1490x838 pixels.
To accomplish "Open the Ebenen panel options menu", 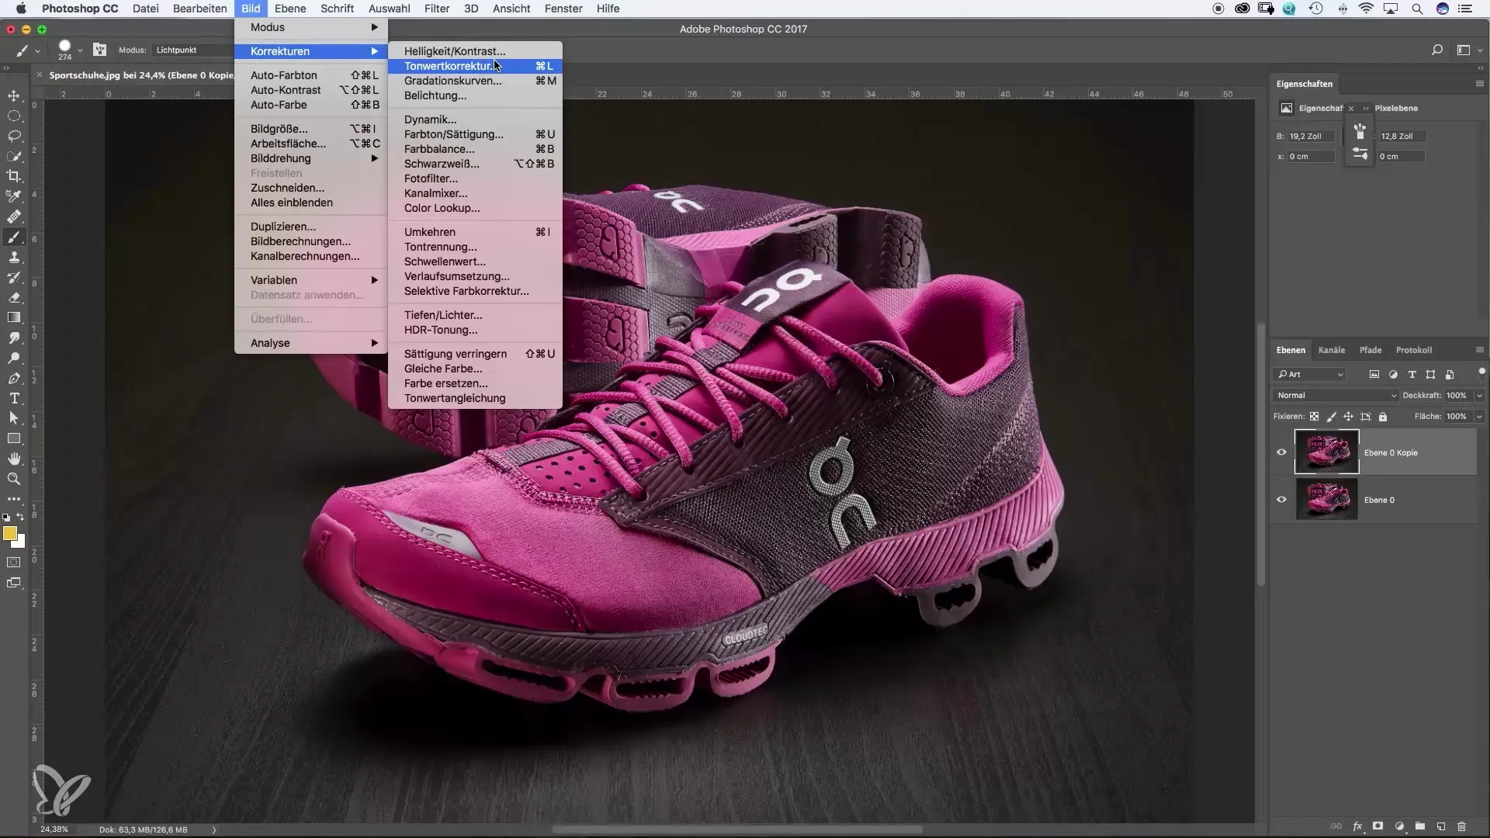I will point(1479,349).
